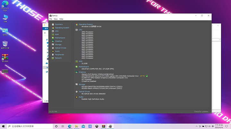The image size is (231, 129).
Task: Click the Optical Drives disc icon in sidebar
Action: pyautogui.click(x=53, y=48)
